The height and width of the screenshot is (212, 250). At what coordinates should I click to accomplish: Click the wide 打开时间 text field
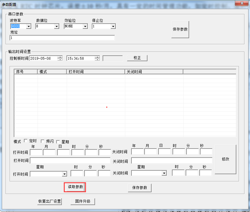click(70, 160)
